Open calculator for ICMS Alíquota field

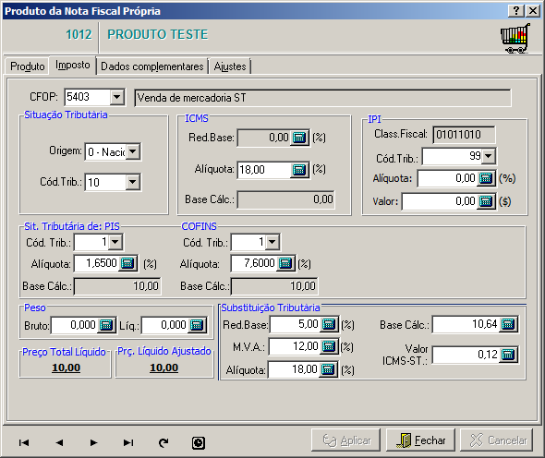(299, 170)
